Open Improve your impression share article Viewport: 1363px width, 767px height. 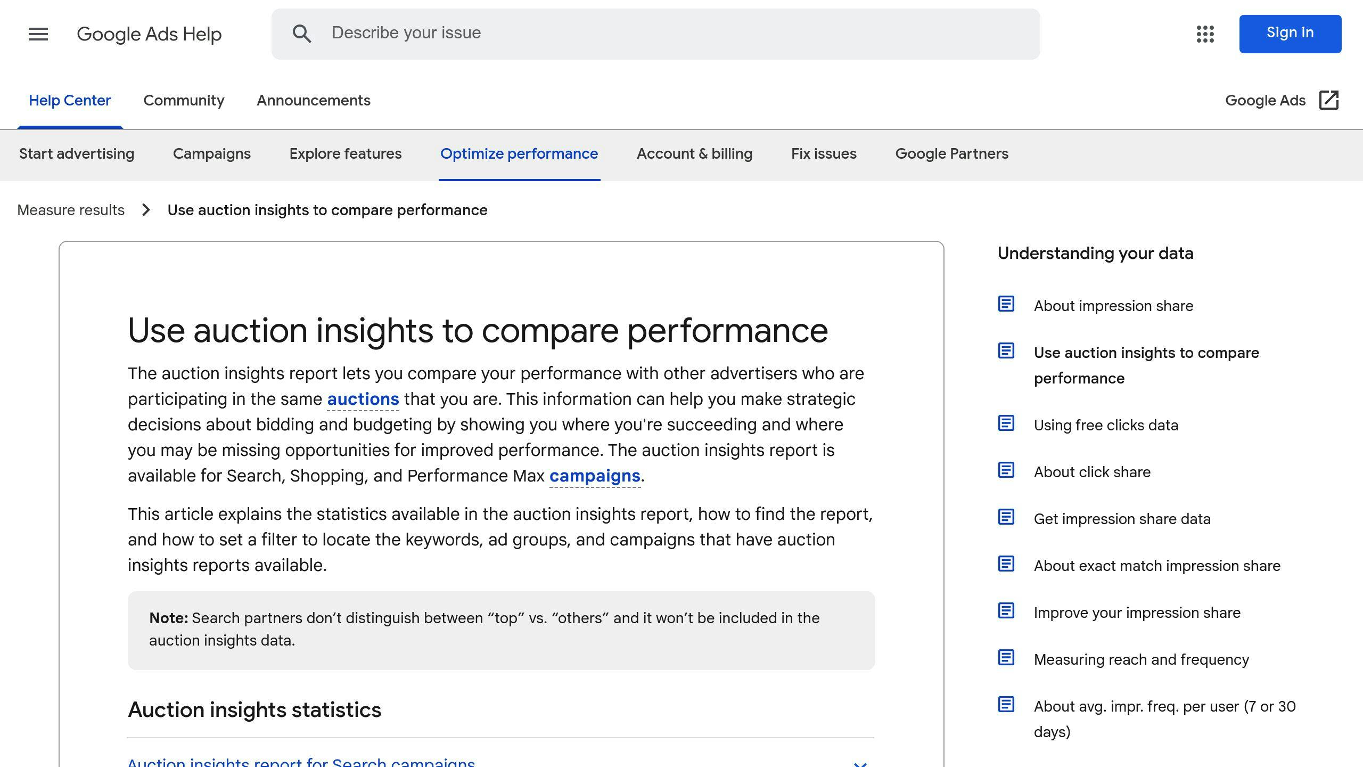pos(1137,613)
